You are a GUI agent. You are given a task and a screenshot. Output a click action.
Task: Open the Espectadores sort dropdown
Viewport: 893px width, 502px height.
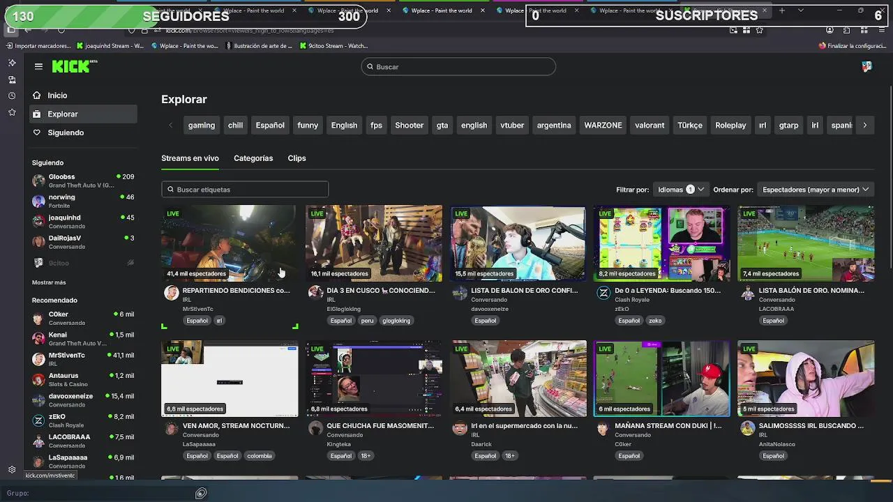pos(816,190)
